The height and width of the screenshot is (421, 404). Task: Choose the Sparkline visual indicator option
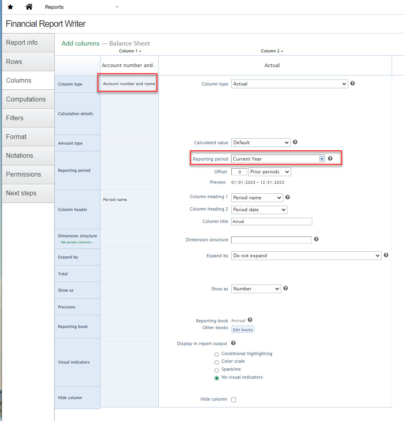pyautogui.click(x=217, y=370)
